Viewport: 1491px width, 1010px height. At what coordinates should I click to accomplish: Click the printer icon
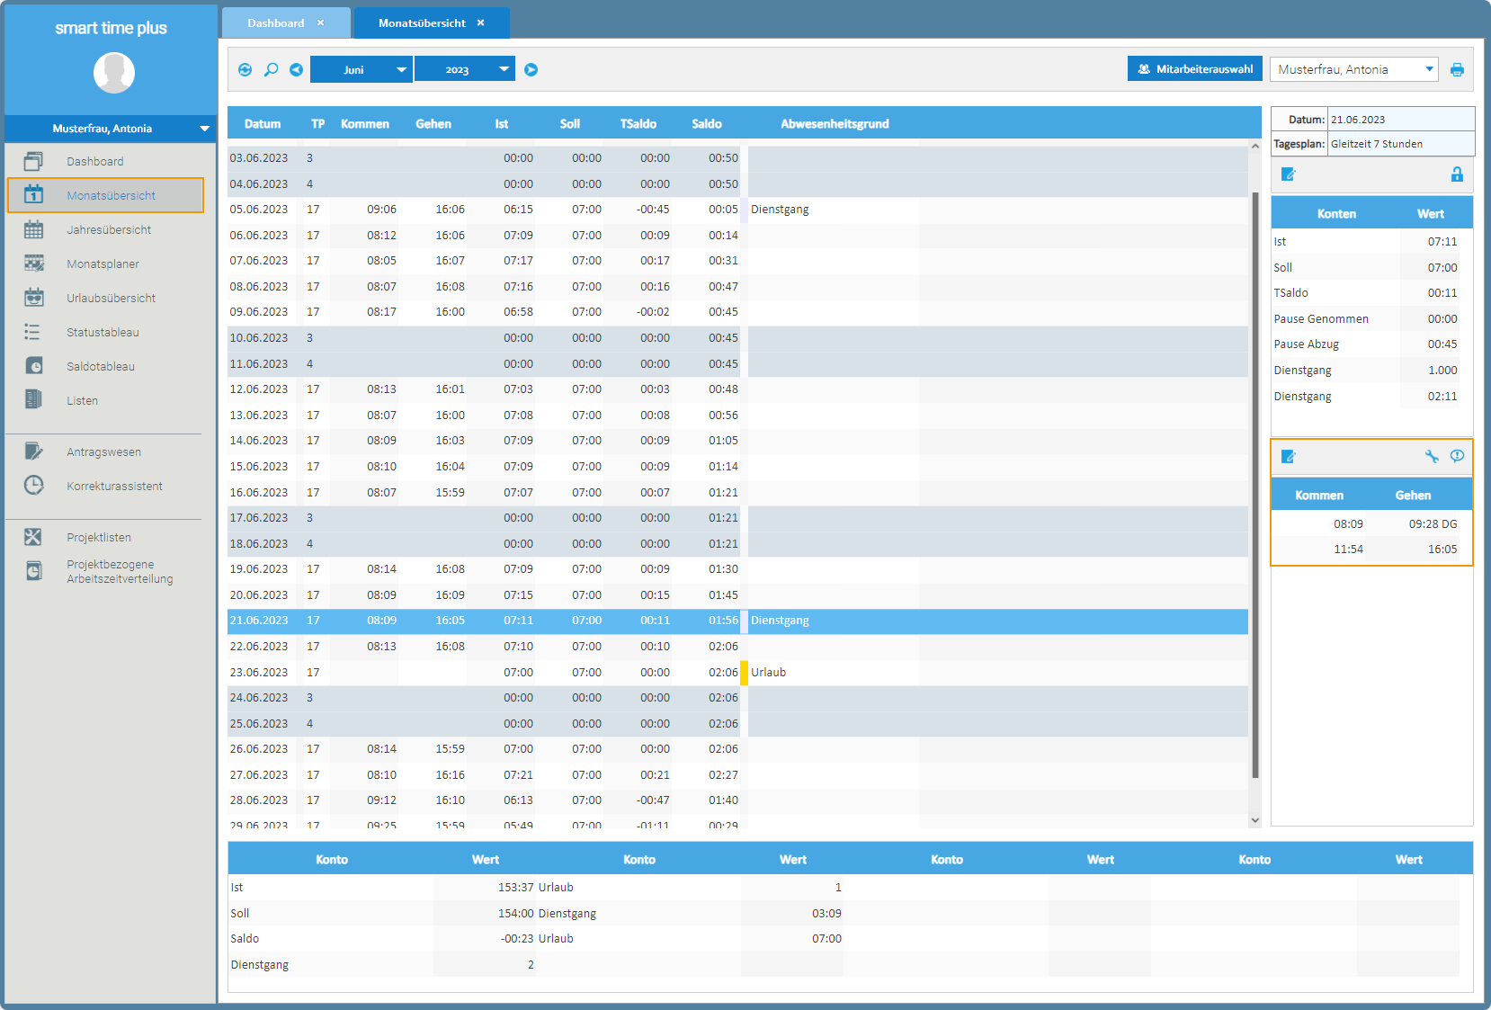[1457, 69]
